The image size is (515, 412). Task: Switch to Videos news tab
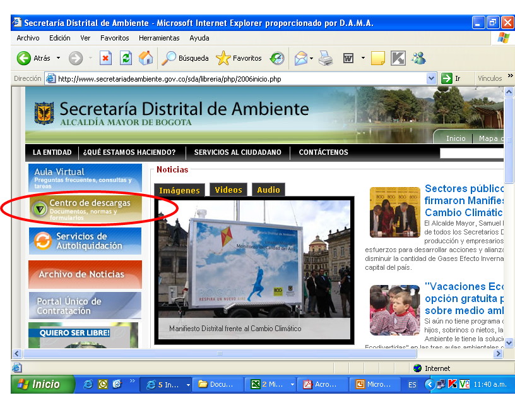tap(228, 190)
